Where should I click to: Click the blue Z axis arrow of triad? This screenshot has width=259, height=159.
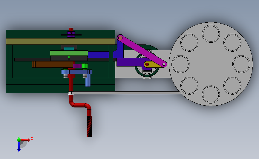click(x=19, y=146)
